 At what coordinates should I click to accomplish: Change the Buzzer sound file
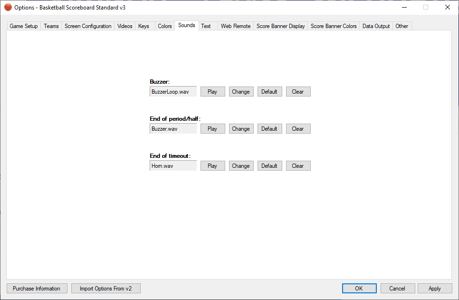click(241, 92)
